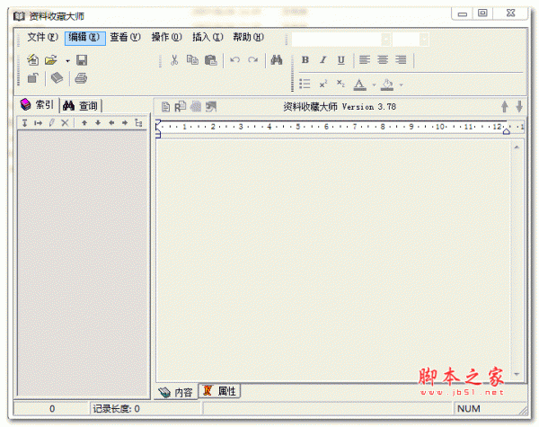Open the 文件(F) menu
This screenshot has height=427, width=539.
click(42, 37)
